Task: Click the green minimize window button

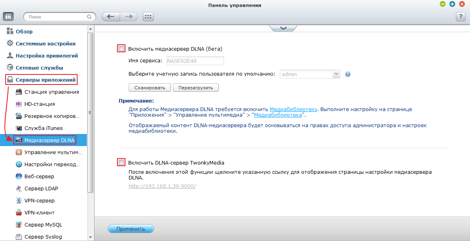Action: (442, 4)
